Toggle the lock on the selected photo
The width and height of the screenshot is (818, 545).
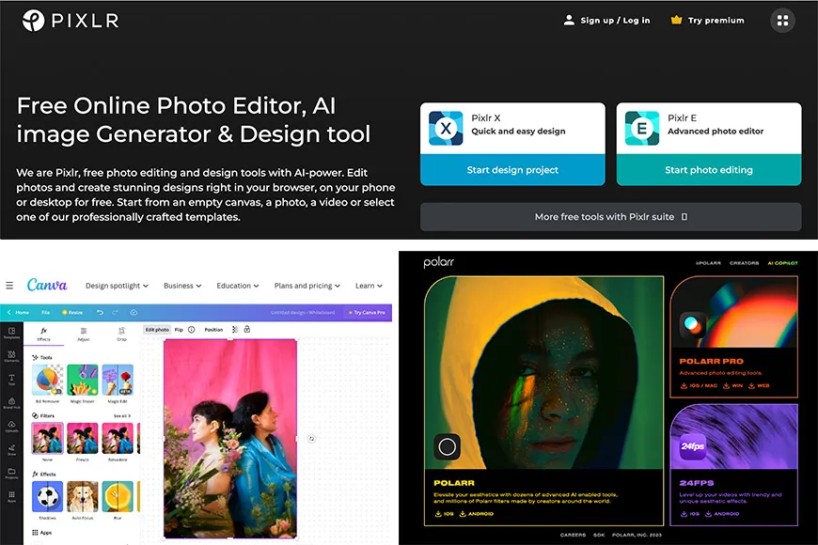point(246,330)
